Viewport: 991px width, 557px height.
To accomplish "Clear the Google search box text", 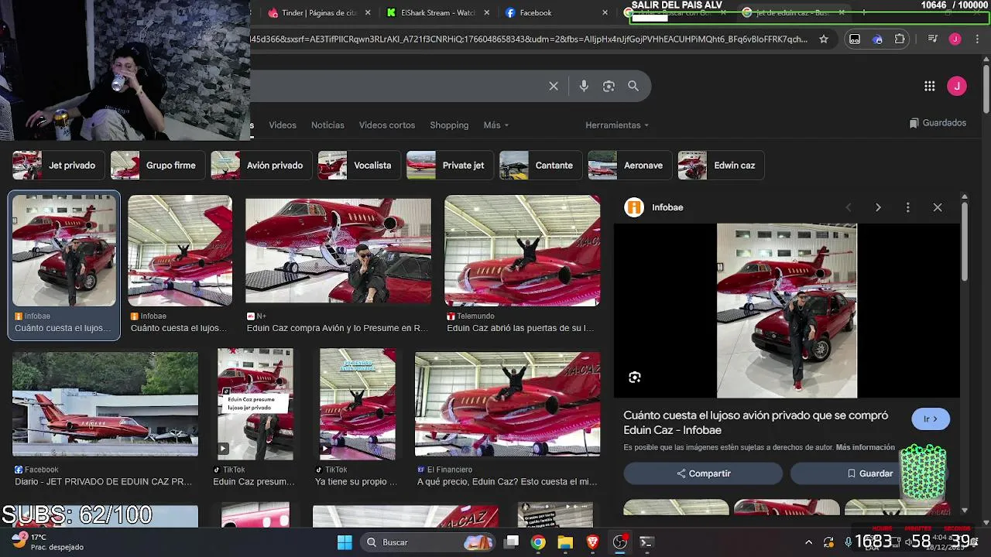I will coord(554,86).
